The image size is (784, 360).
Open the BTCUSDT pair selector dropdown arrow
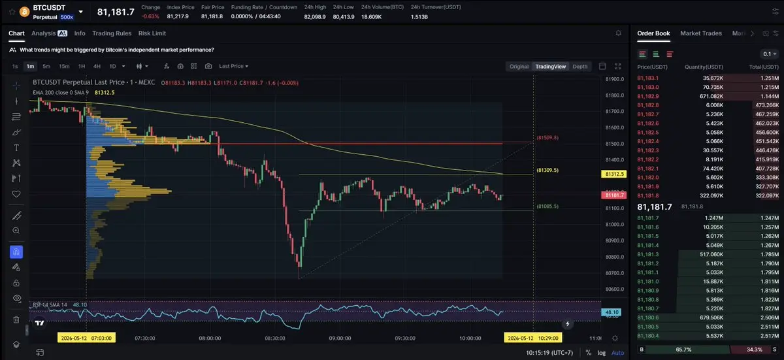[x=80, y=12]
